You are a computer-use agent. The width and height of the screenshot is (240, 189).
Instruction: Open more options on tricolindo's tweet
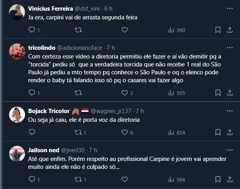(230, 47)
